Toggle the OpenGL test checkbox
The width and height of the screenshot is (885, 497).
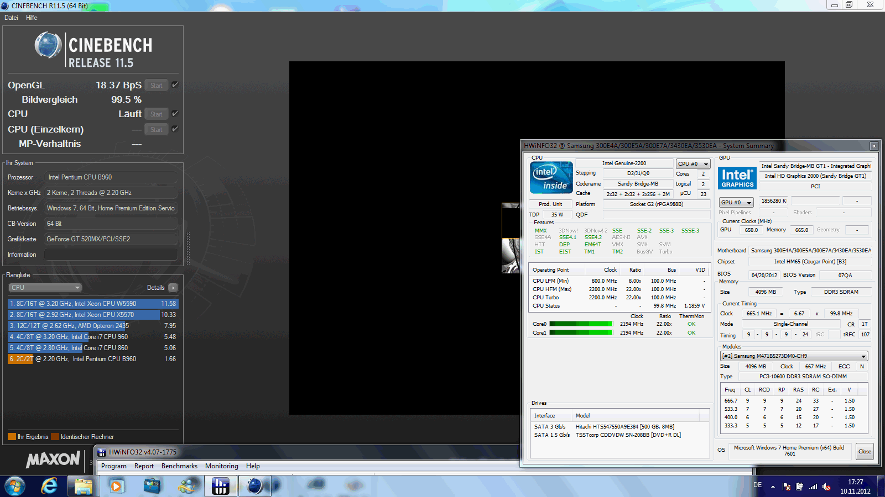click(175, 85)
